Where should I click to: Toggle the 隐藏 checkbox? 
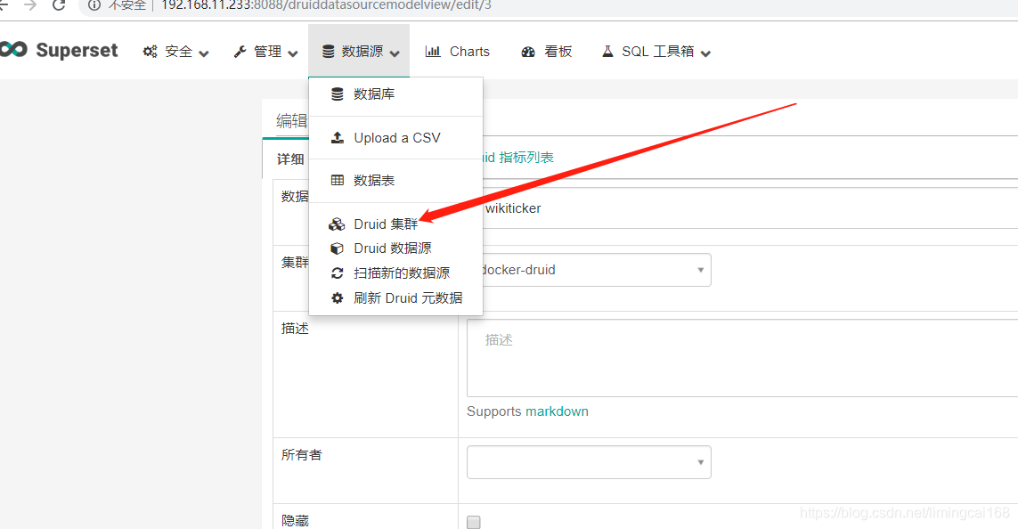[474, 522]
